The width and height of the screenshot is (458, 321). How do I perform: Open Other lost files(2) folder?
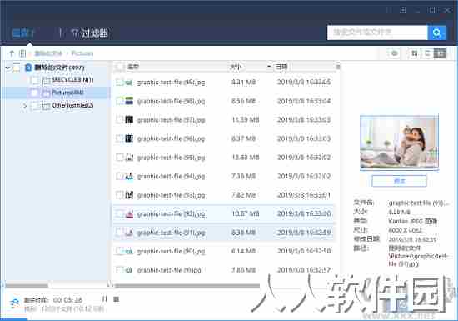click(x=72, y=105)
